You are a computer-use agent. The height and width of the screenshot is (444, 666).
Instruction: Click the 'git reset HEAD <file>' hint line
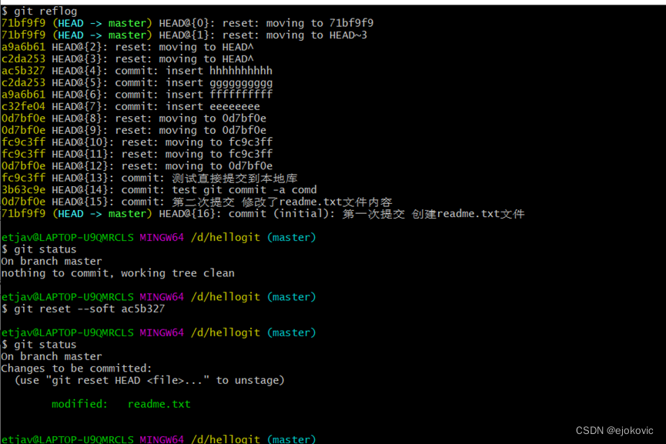pyautogui.click(x=149, y=380)
